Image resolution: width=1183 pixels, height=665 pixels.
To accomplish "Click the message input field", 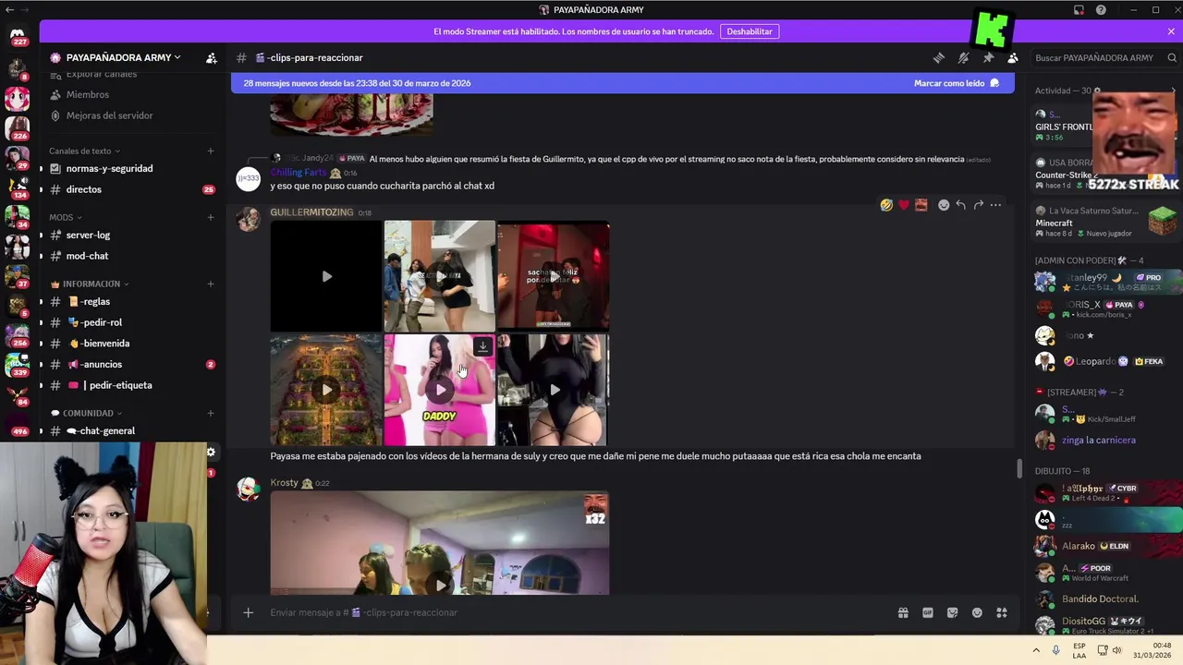I will pos(573,612).
